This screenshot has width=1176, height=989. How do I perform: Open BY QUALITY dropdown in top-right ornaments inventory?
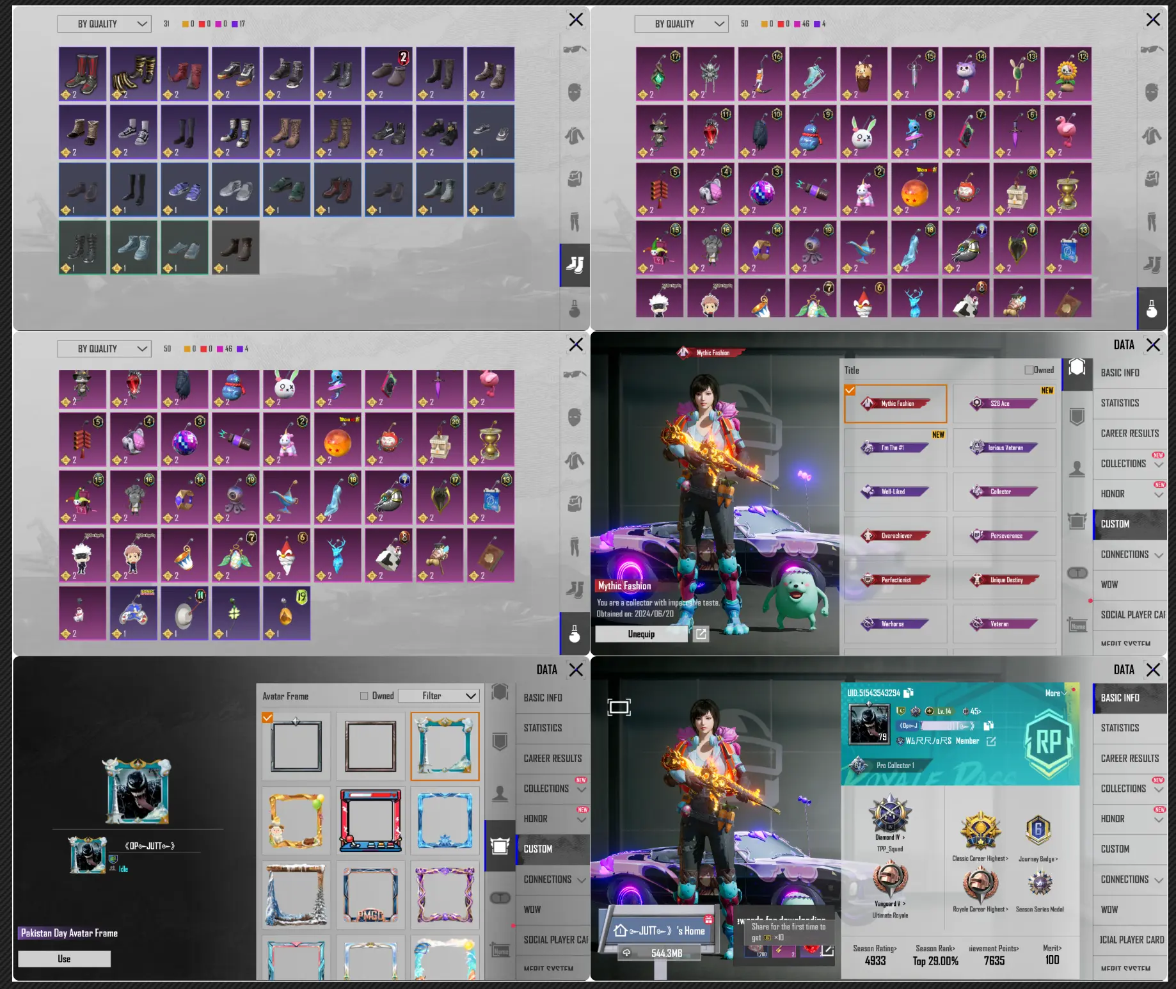pyautogui.click(x=681, y=24)
